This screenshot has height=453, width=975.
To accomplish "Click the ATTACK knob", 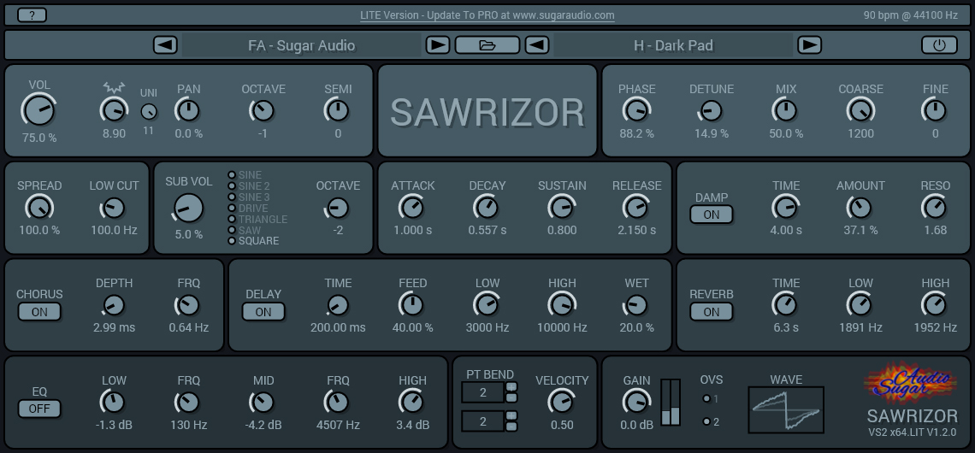I will coord(411,208).
